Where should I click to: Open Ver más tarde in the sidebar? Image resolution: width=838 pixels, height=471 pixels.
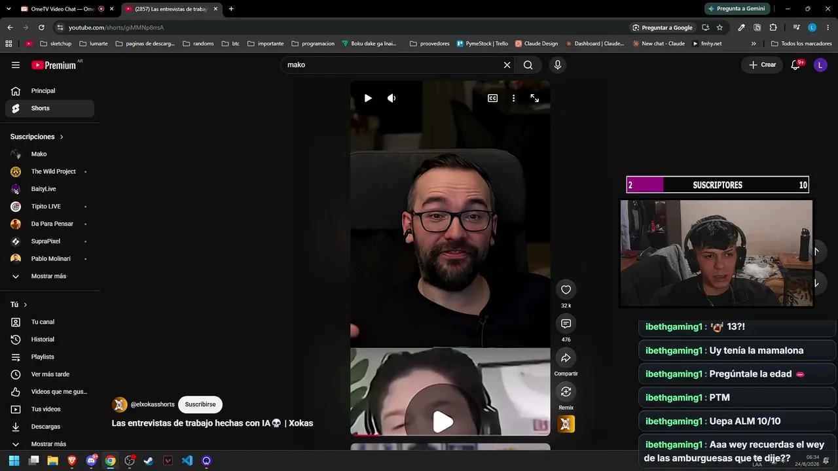50,374
